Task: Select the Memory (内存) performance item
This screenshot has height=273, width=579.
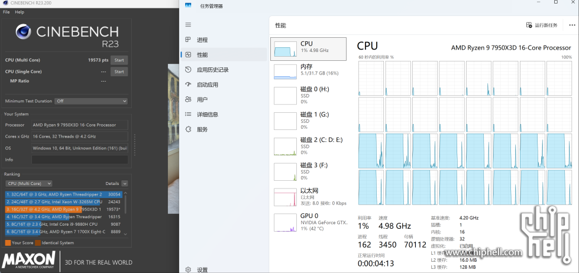Action: (308, 71)
